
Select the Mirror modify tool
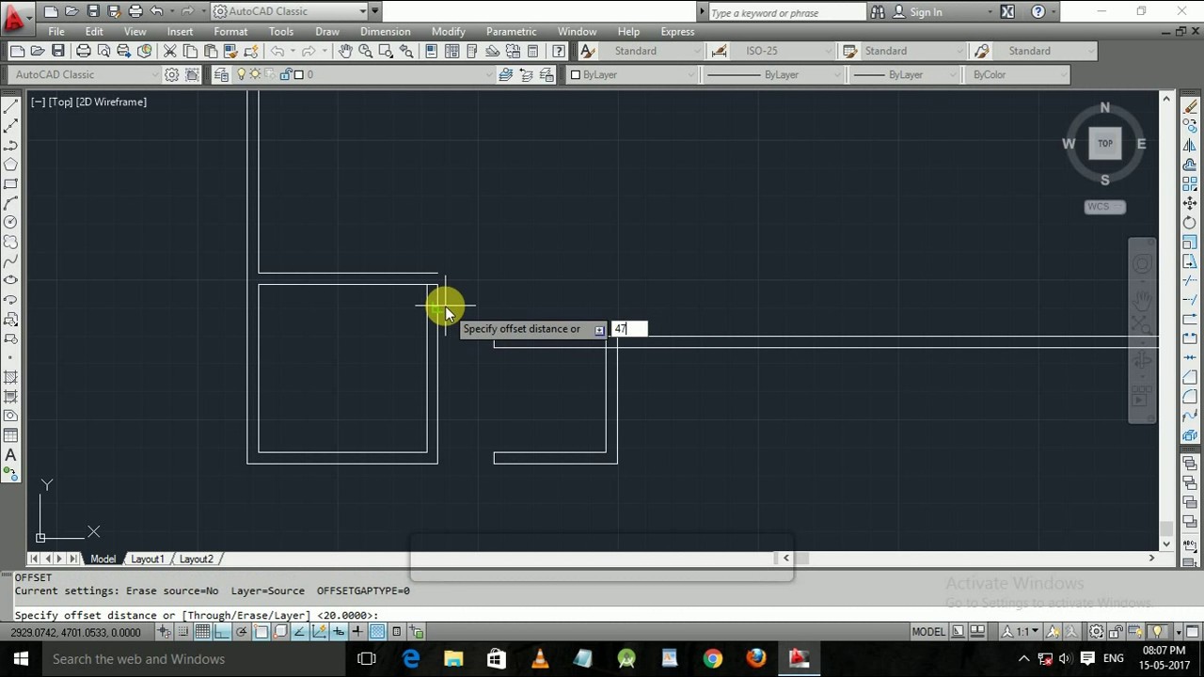(1190, 145)
